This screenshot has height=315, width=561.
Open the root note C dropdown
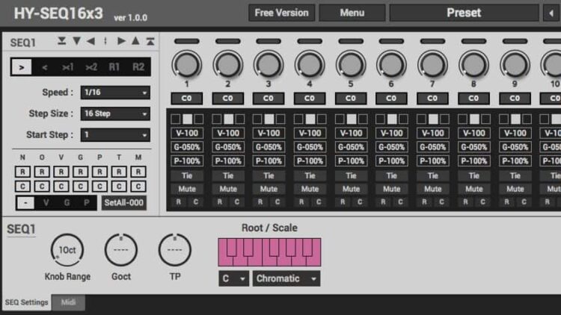pyautogui.click(x=233, y=278)
